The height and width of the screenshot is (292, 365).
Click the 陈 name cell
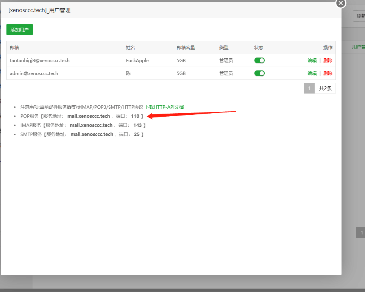(x=128, y=73)
